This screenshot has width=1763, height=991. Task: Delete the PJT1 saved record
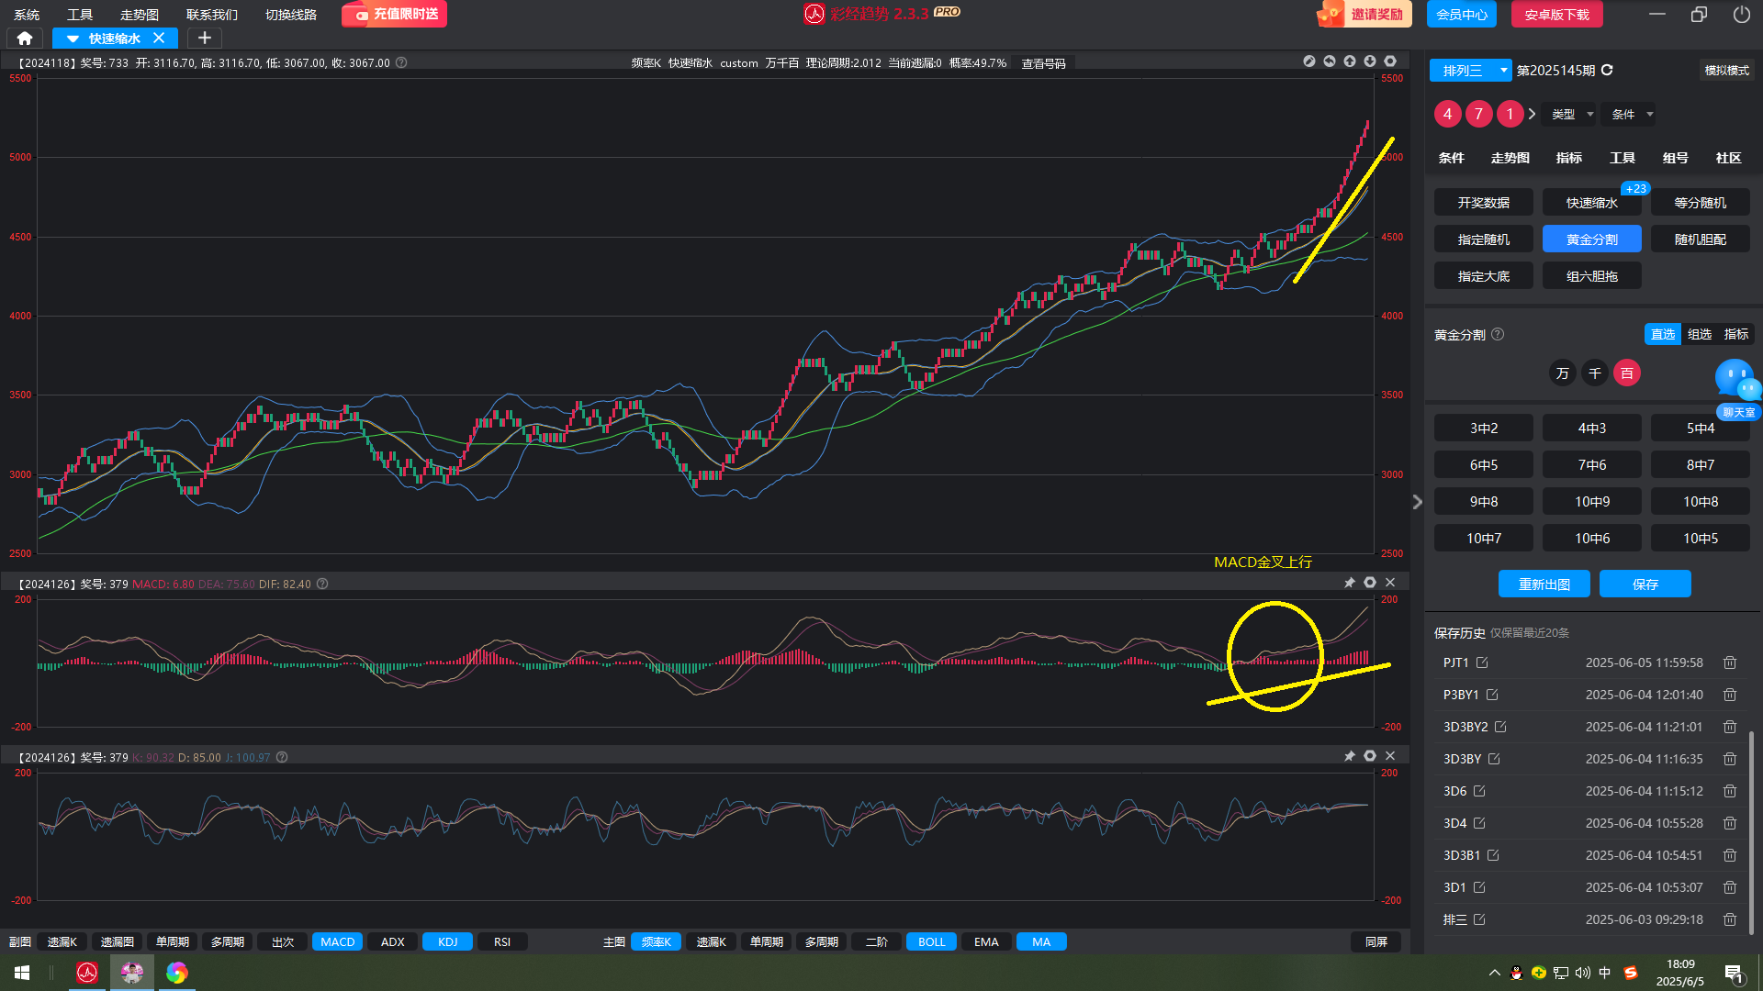1730,663
